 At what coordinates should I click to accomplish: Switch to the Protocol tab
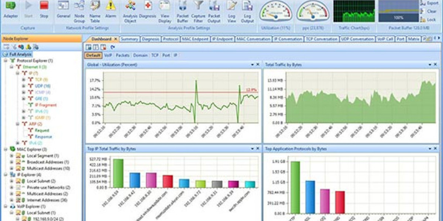point(171,39)
